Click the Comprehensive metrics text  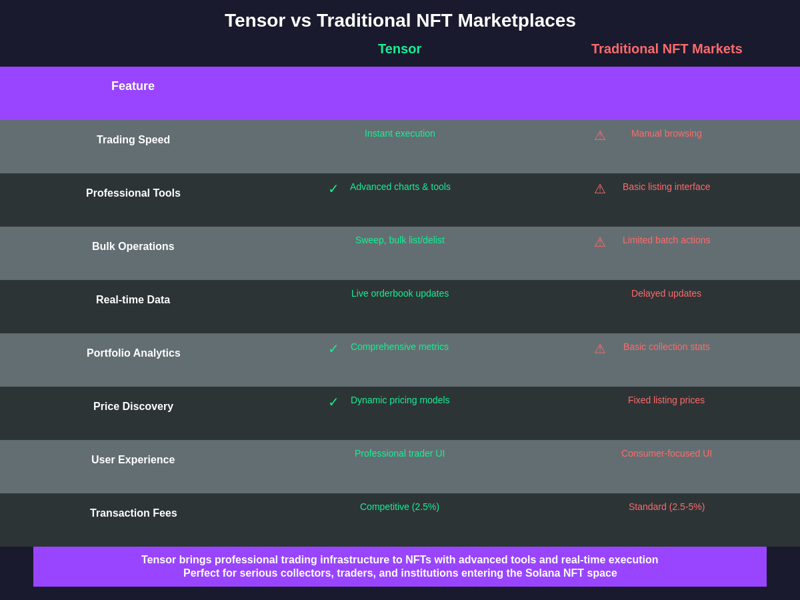pyautogui.click(x=400, y=347)
